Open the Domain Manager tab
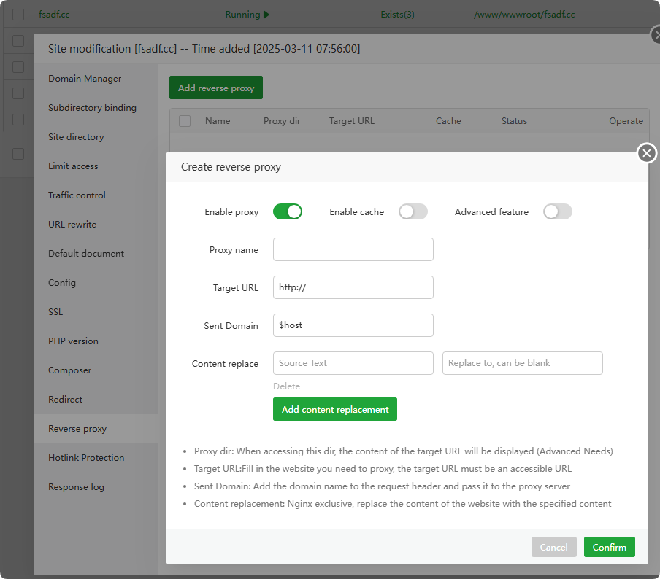The height and width of the screenshot is (579, 660). (x=85, y=79)
